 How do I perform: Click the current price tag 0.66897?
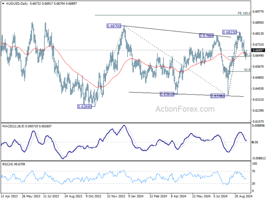(x=258, y=50)
